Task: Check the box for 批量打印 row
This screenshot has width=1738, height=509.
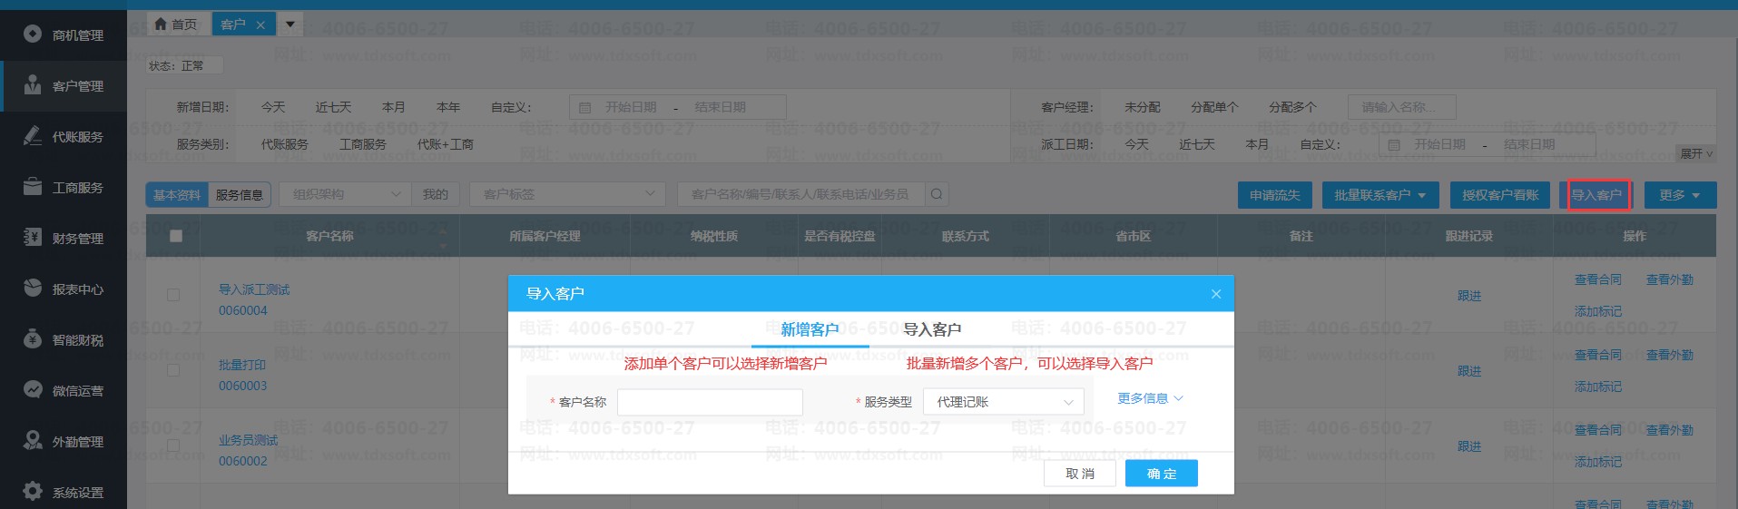Action: tap(173, 370)
